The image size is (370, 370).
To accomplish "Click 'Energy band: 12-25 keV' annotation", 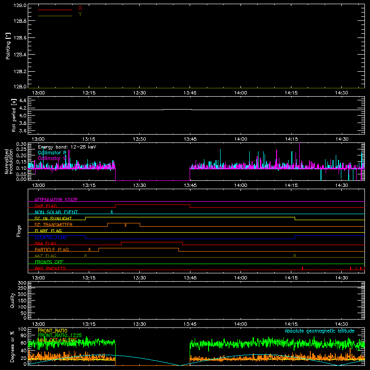I will [x=67, y=147].
